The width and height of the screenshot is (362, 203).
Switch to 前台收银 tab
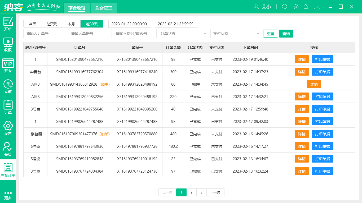click(x=77, y=8)
